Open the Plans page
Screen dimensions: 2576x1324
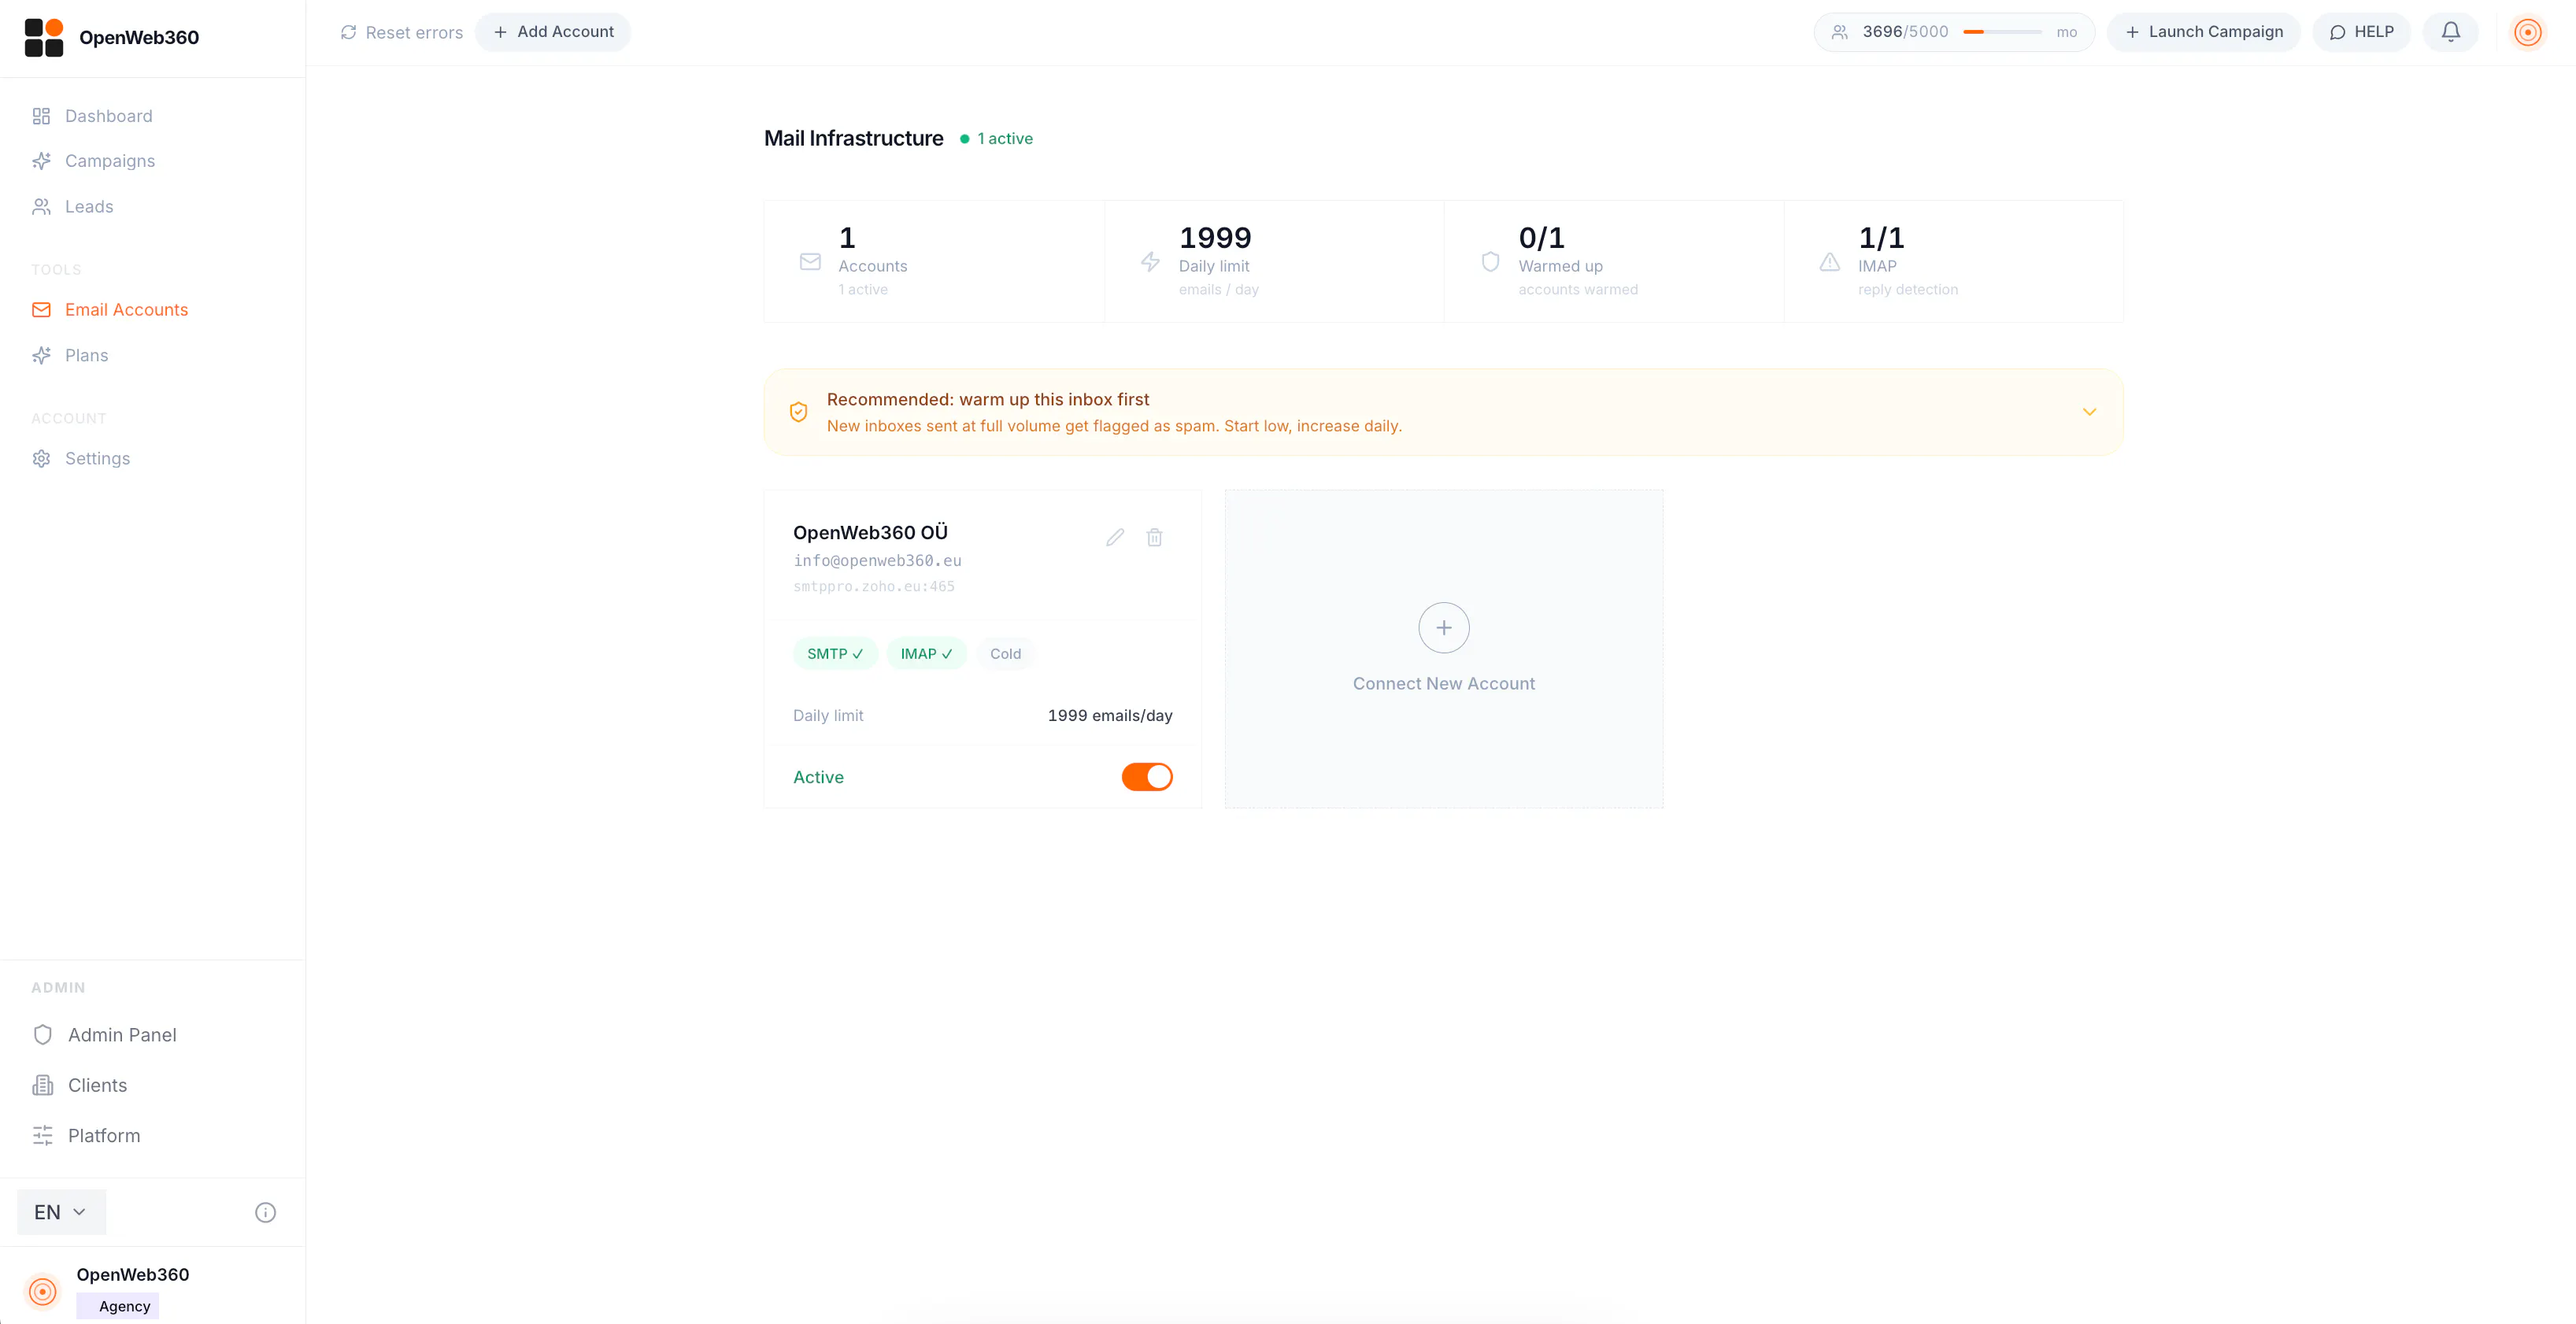tap(86, 356)
